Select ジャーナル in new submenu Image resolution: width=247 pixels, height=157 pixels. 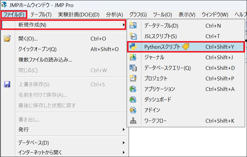(186, 57)
